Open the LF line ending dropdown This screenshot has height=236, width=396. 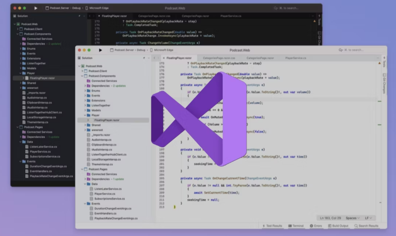[x=368, y=218]
